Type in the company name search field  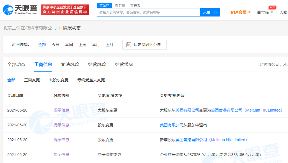[148, 12]
